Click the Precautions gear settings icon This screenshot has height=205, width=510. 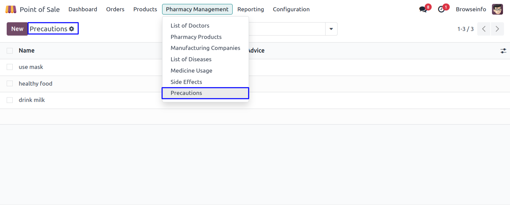(x=72, y=29)
